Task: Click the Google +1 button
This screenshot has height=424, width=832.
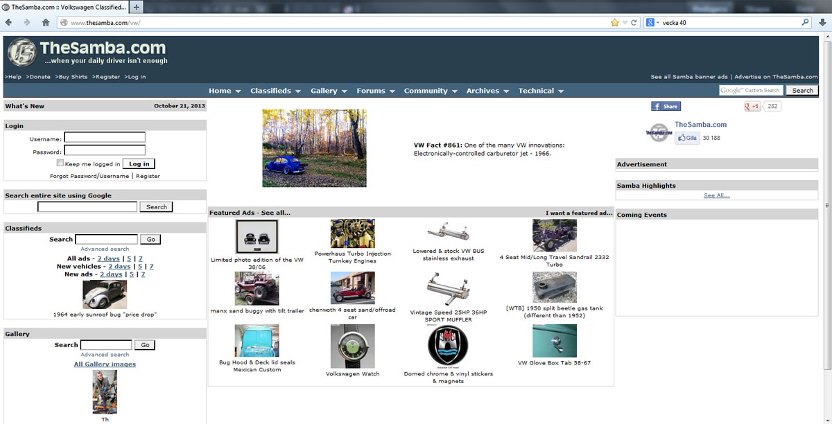Action: [x=752, y=106]
